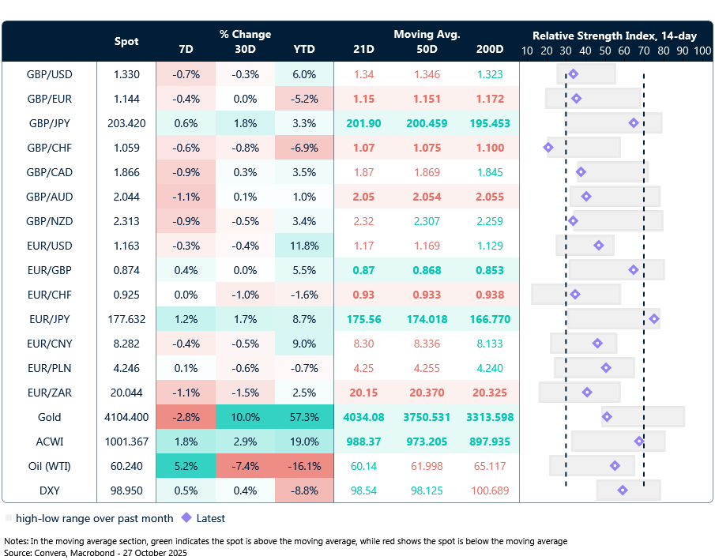
Task: Click Gold's spot value 4104.400
Action: pos(126,417)
